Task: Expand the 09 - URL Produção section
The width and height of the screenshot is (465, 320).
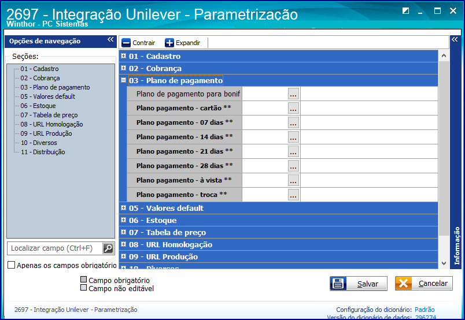Action: coord(124,256)
